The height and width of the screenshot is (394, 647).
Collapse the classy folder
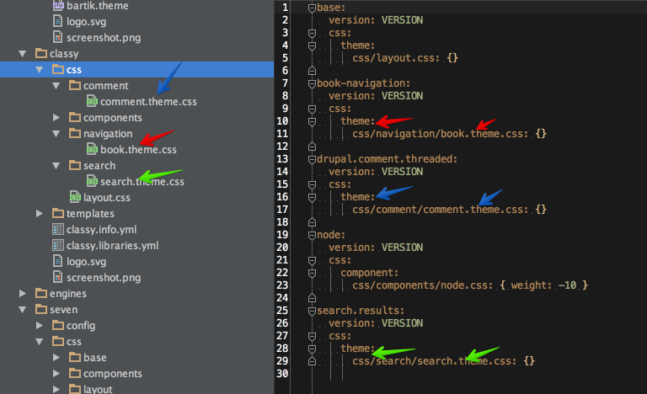tap(22, 54)
